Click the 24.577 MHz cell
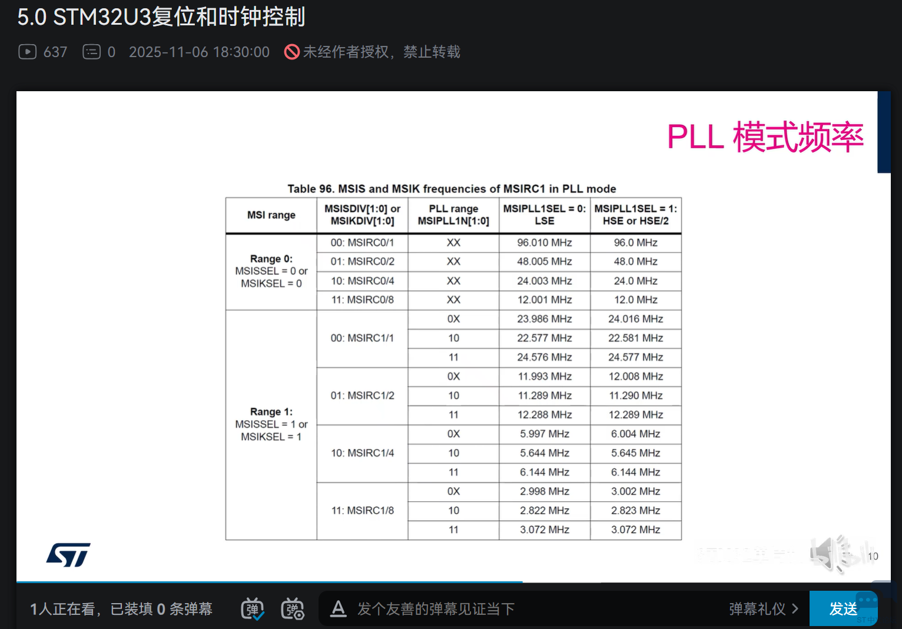The height and width of the screenshot is (629, 902). point(636,358)
